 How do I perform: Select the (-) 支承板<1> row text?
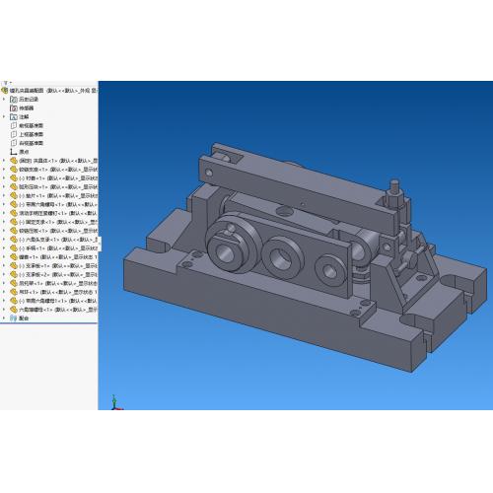pyautogui.click(x=58, y=265)
